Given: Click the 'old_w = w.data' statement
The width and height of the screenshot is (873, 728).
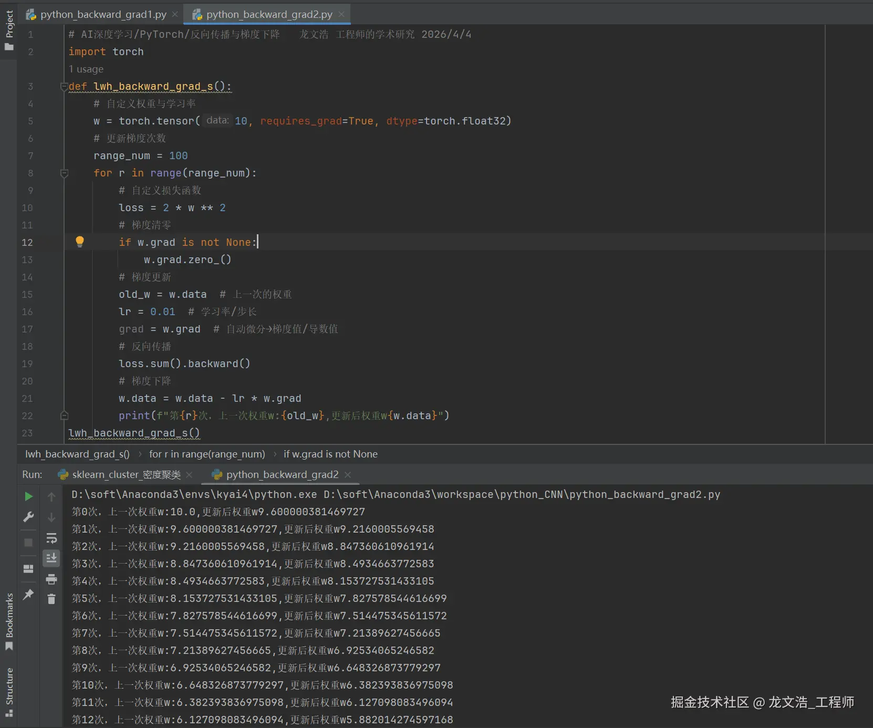Looking at the screenshot, I should coord(163,295).
